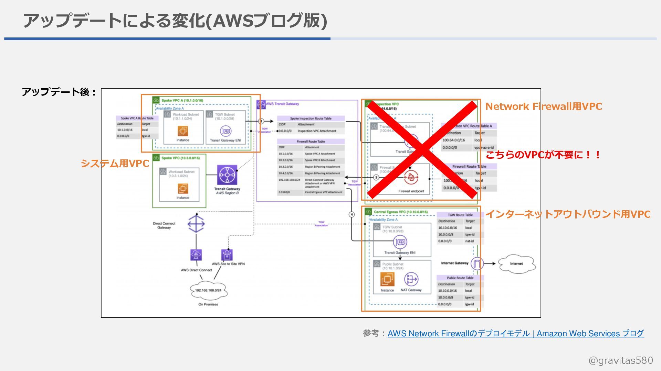Select the green VPC icon beside Spoke VPC A
661x371 pixels.
pos(156,100)
